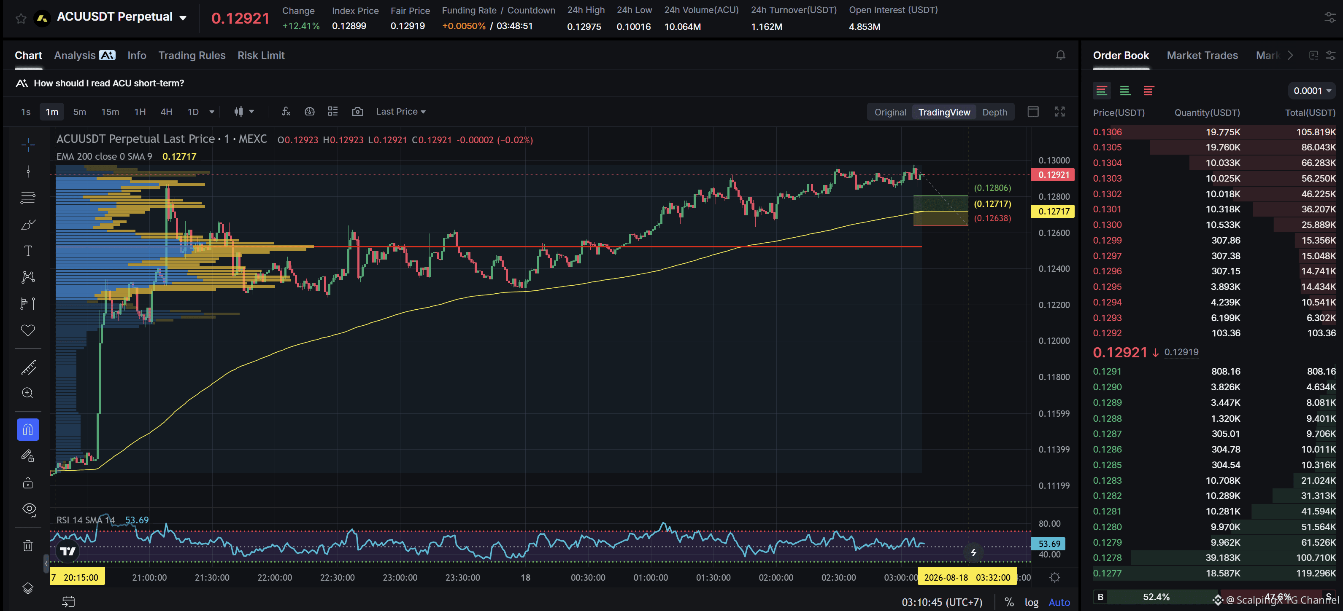The height and width of the screenshot is (611, 1343).
Task: Toggle hide all drawings eye icon
Action: (x=29, y=509)
